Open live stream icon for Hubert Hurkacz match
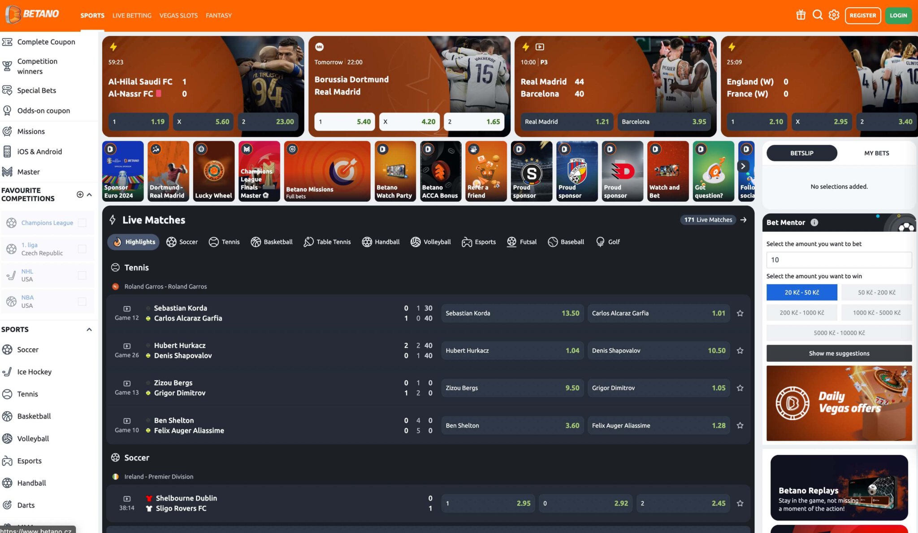 (127, 346)
